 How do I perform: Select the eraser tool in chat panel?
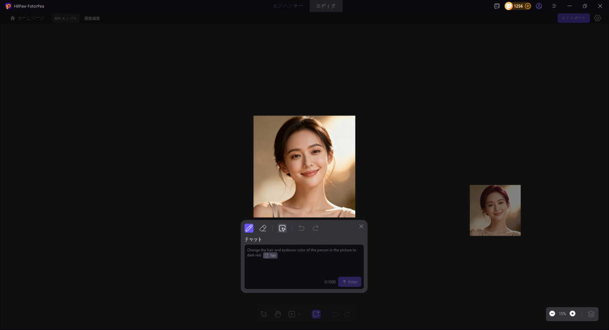pos(263,228)
